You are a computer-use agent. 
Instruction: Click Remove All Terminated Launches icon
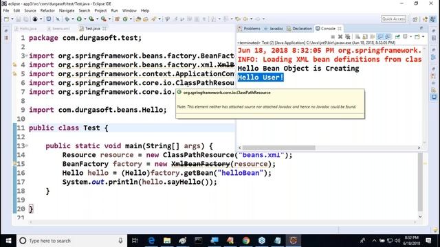(x=348, y=36)
